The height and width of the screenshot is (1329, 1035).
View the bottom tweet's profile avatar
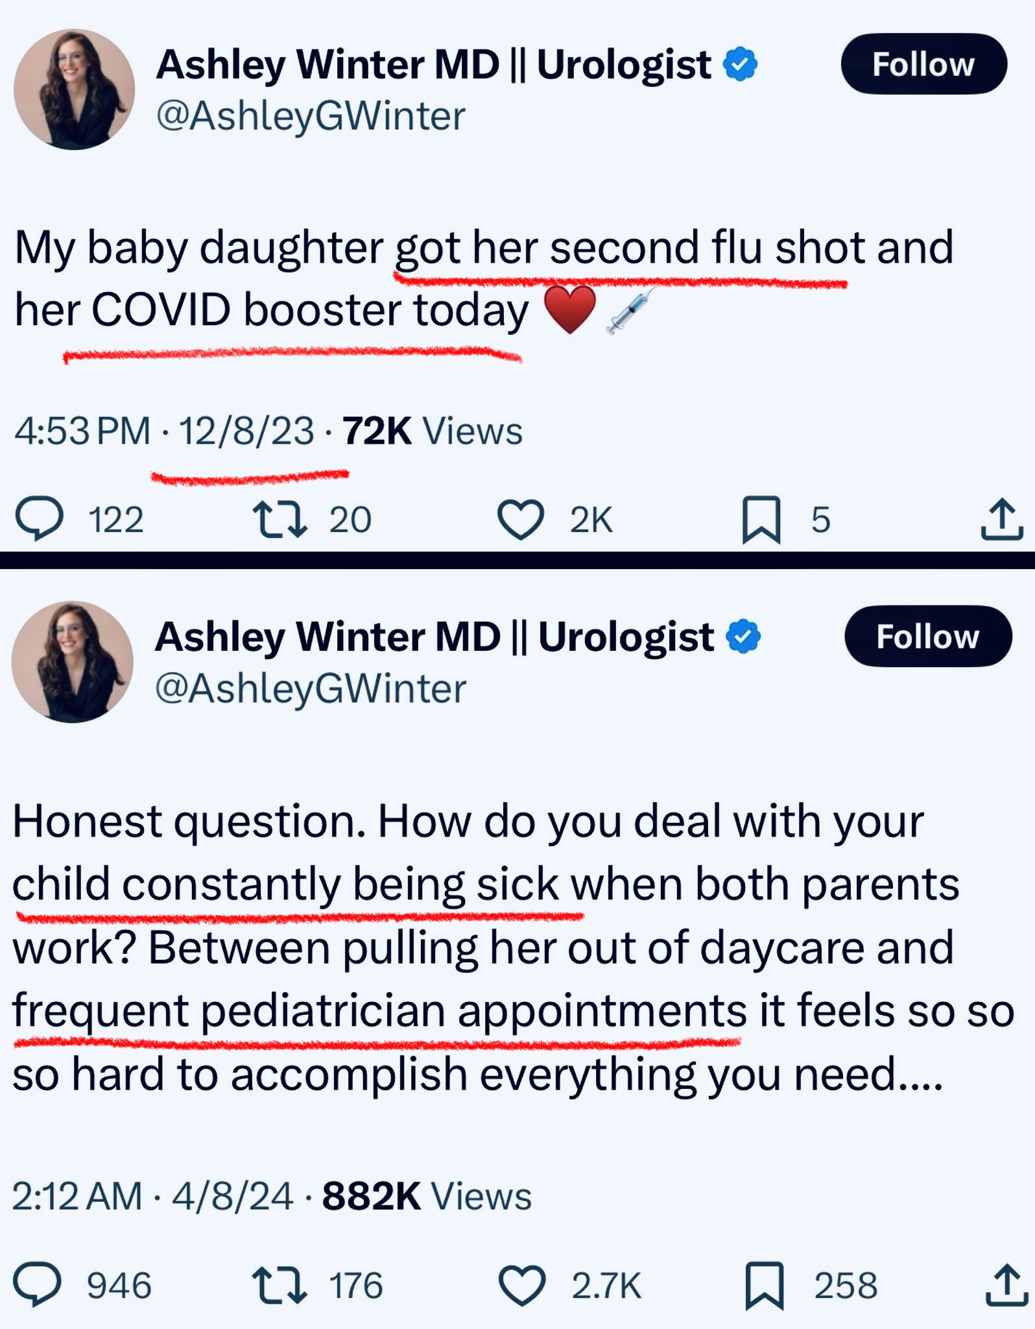pyautogui.click(x=73, y=661)
